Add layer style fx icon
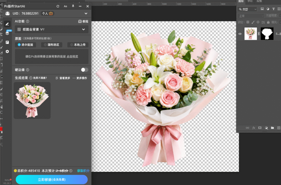The image size is (281, 185). click(x=254, y=128)
